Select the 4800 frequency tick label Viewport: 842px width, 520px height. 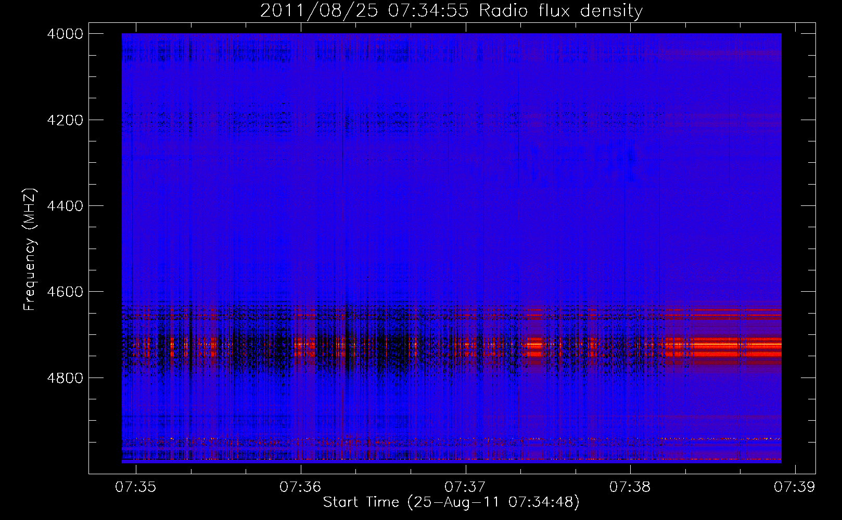click(x=65, y=378)
